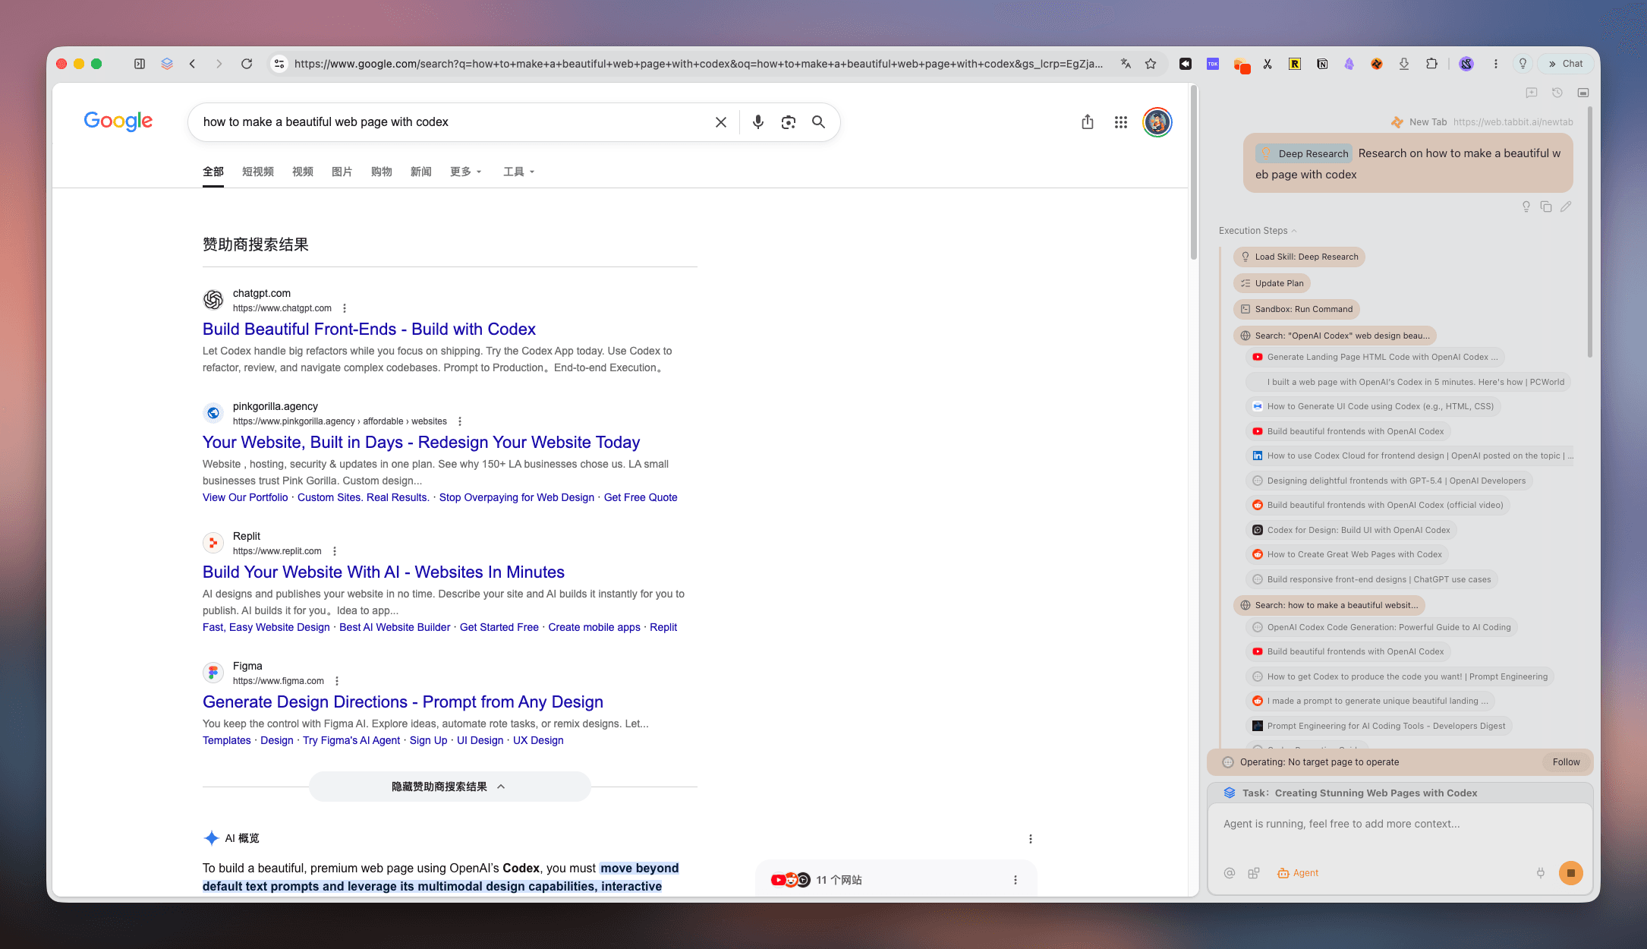This screenshot has height=949, width=1647.
Task: Start a new chat in the side panel
Action: (x=1532, y=93)
